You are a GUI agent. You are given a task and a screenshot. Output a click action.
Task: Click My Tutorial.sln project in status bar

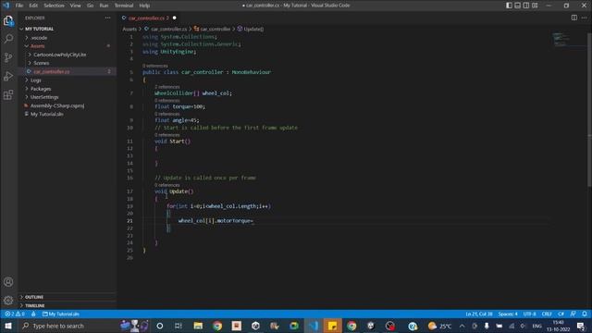tap(61, 314)
